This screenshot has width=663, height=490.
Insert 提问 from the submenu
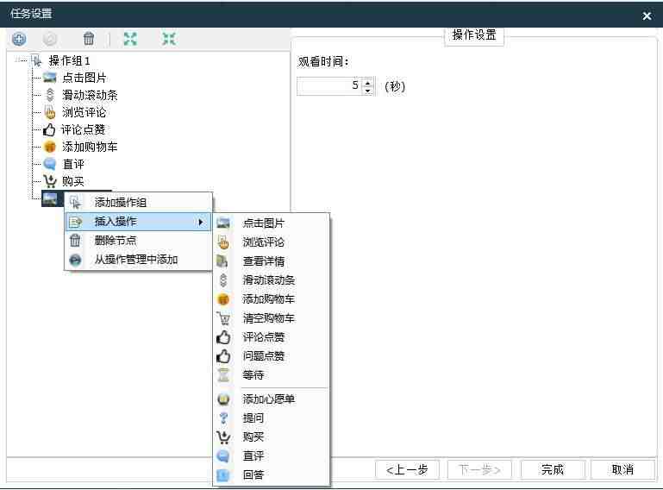(x=272, y=418)
